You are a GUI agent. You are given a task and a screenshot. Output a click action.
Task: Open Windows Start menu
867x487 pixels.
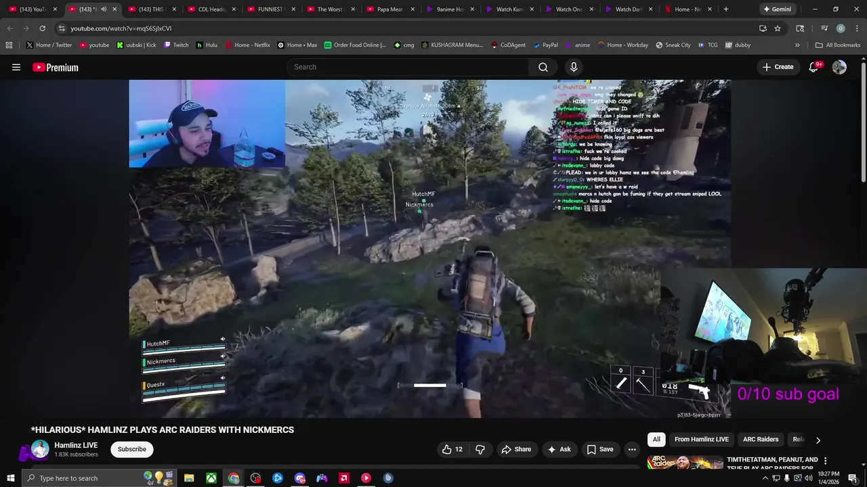[10, 478]
